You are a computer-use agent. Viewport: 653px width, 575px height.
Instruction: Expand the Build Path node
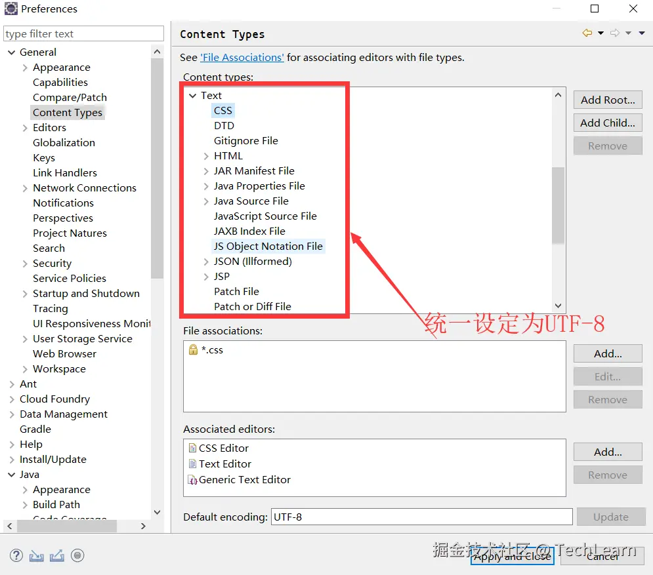25,505
